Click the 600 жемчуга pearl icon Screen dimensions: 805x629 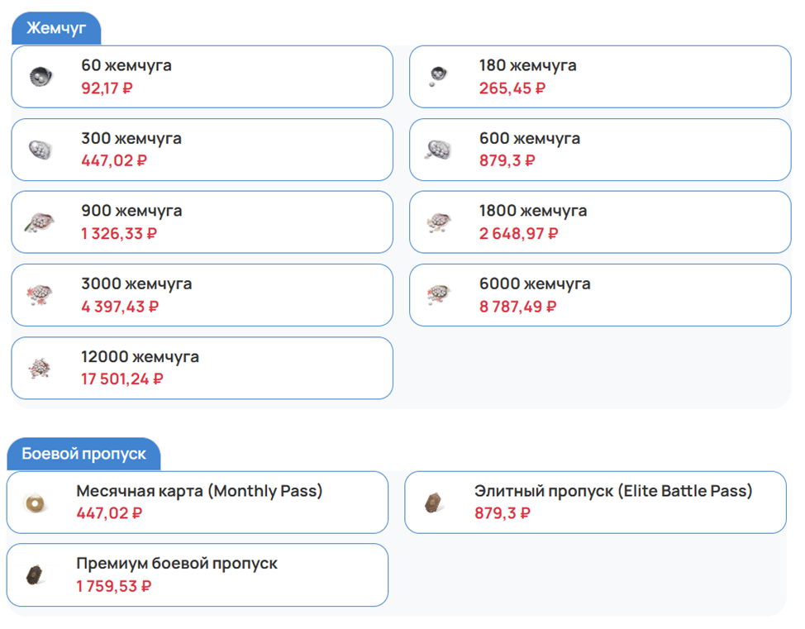tap(438, 150)
